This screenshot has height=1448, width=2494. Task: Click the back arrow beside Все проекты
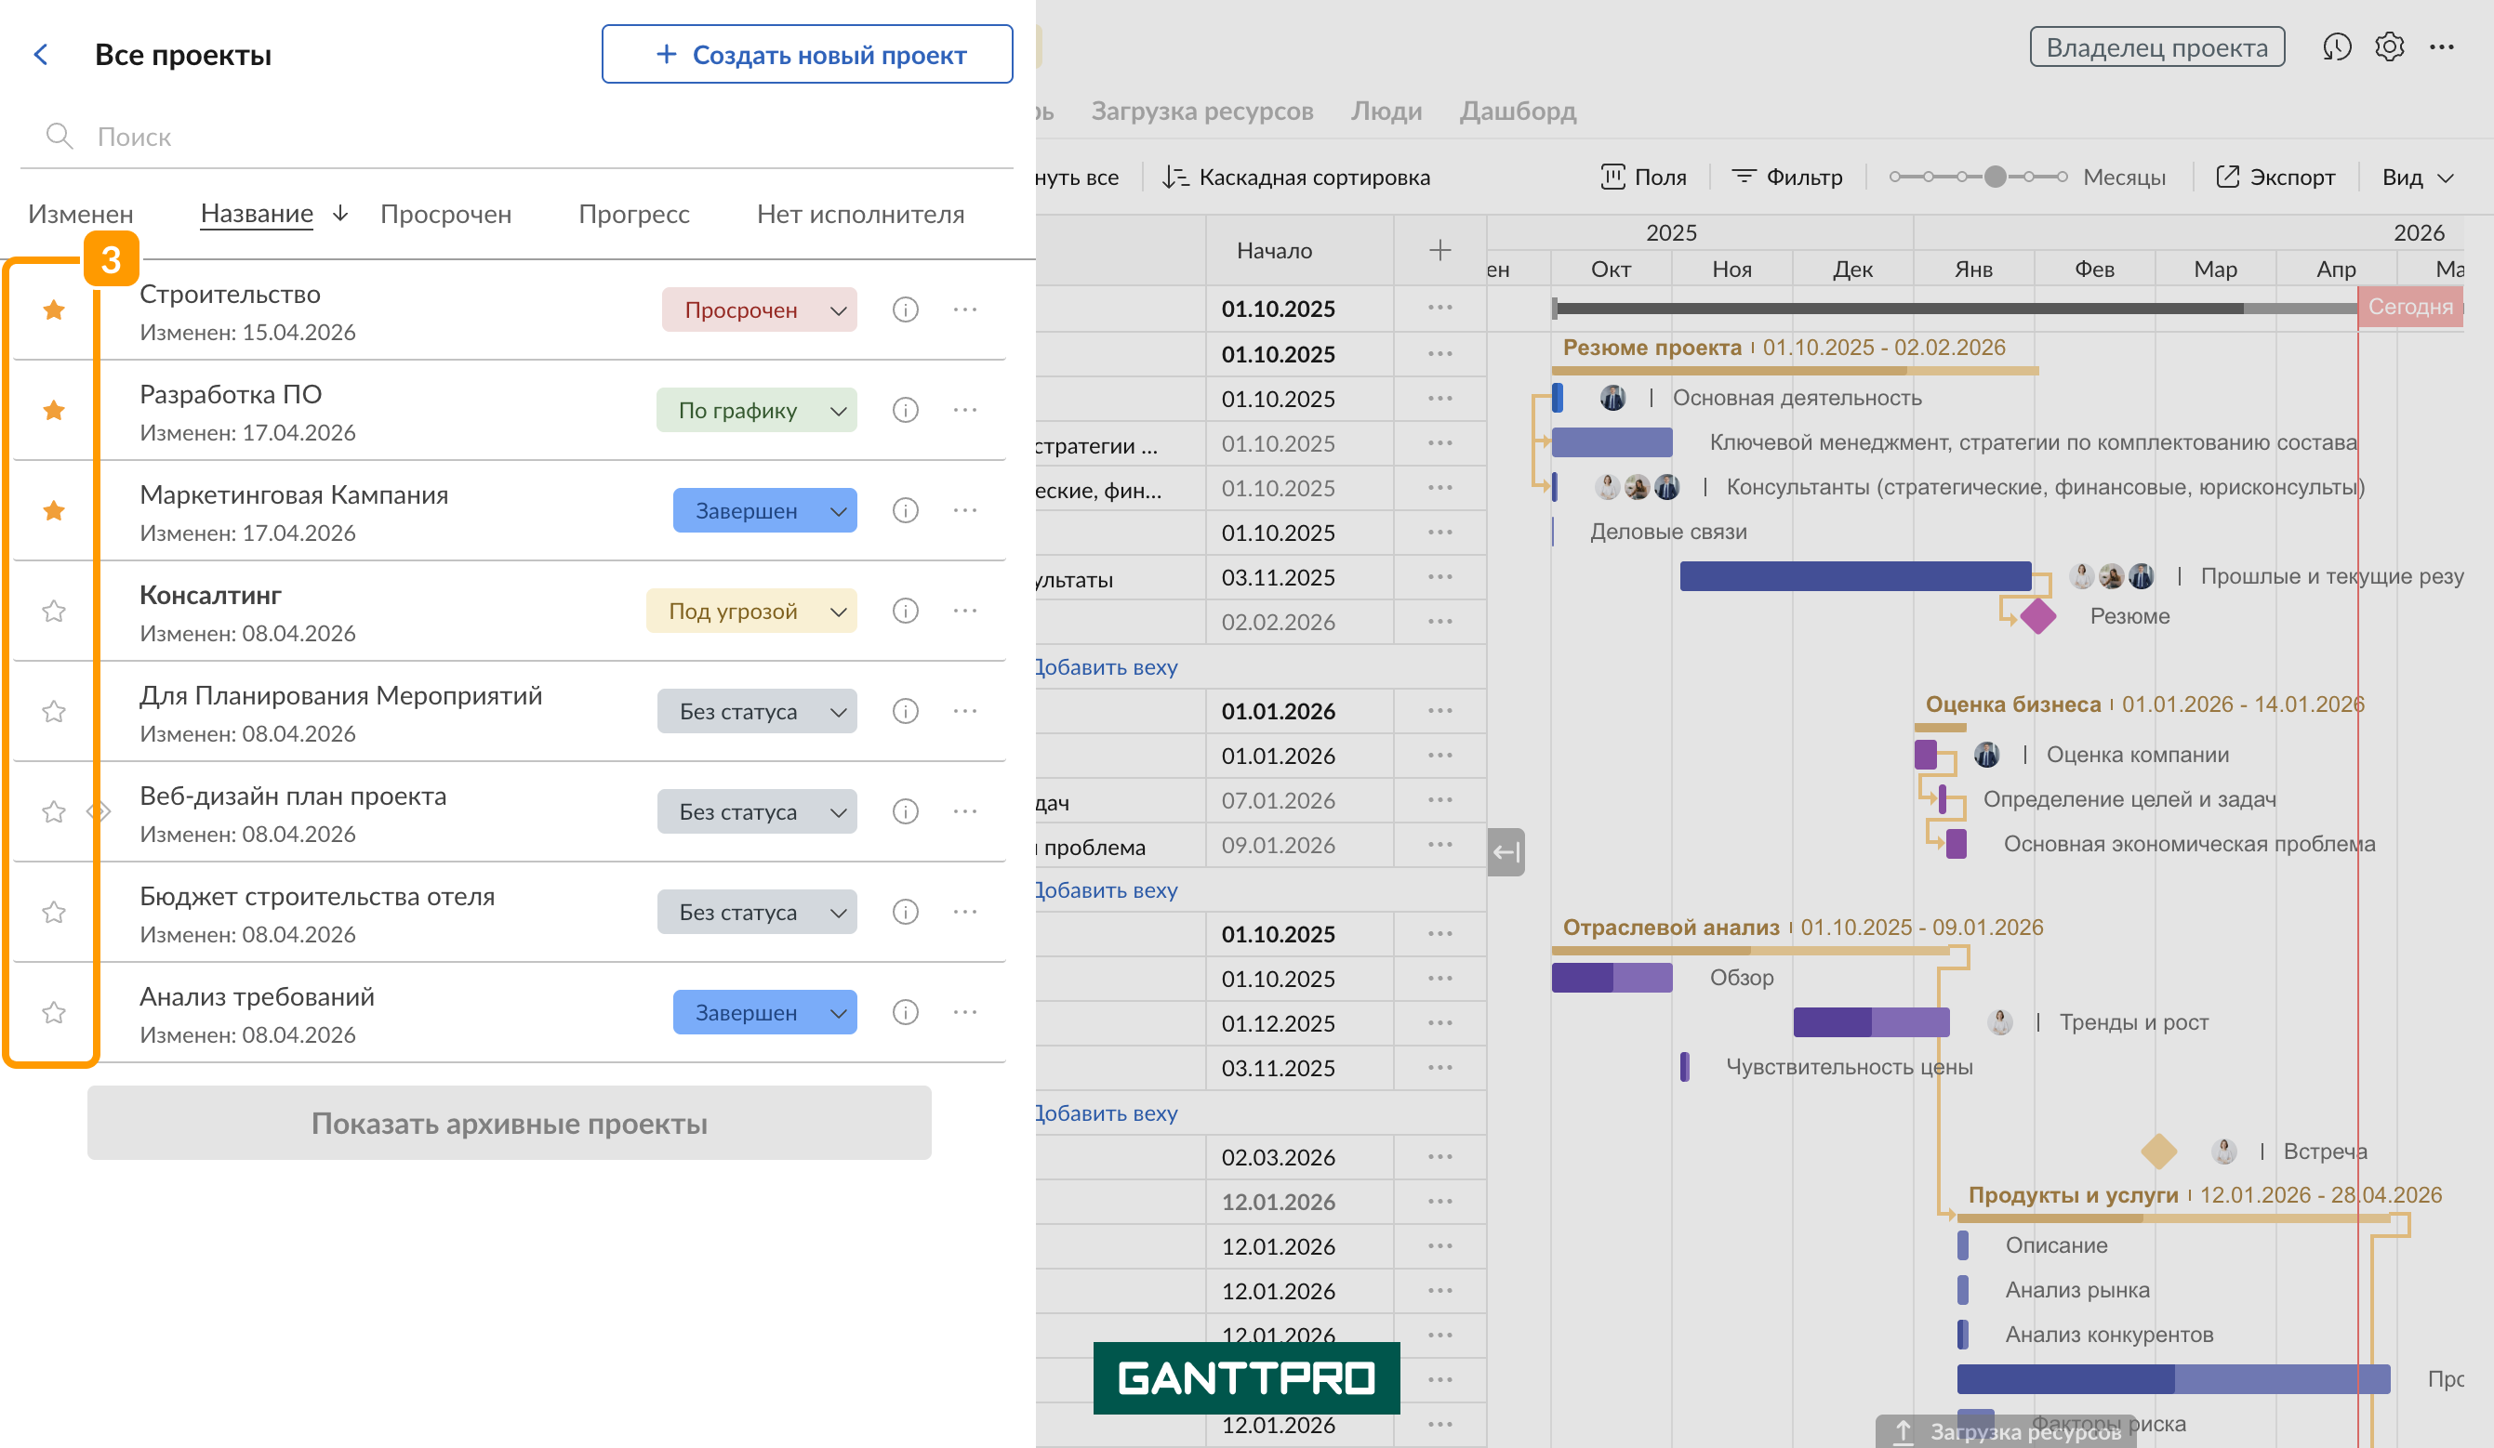coord(41,55)
